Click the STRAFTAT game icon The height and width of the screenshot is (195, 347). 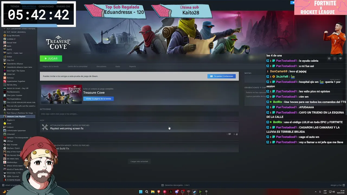[x=5, y=74]
